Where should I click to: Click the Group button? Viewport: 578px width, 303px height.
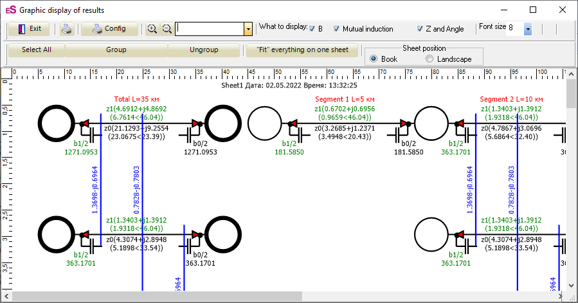coord(116,50)
